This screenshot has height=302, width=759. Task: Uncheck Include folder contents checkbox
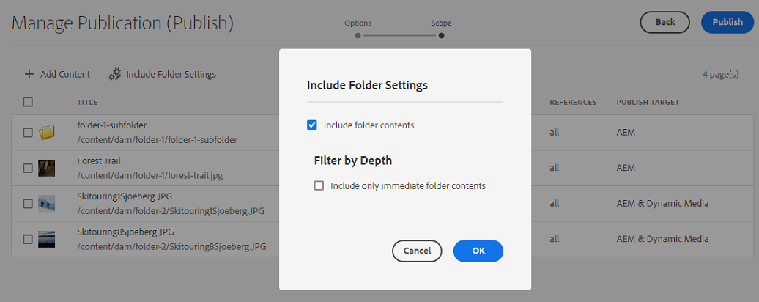tap(312, 125)
